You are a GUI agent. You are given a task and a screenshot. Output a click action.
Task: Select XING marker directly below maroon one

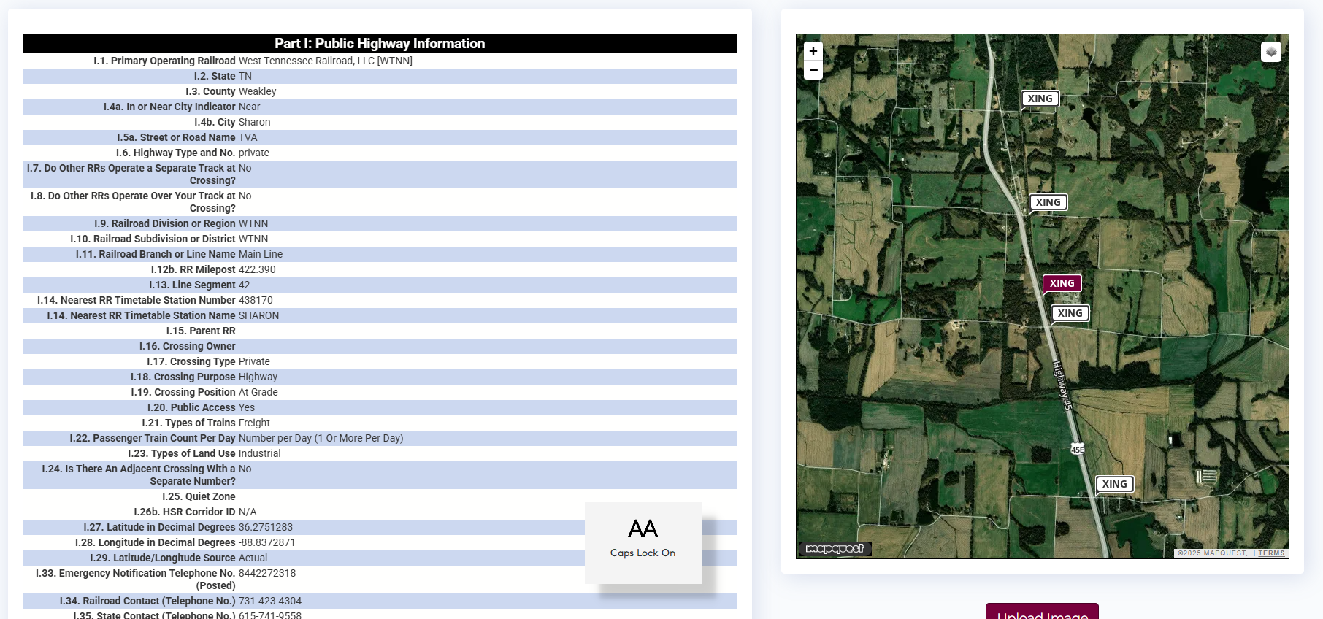pos(1070,313)
